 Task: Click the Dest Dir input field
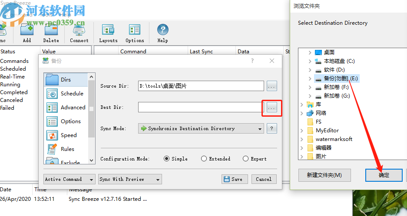(201, 108)
